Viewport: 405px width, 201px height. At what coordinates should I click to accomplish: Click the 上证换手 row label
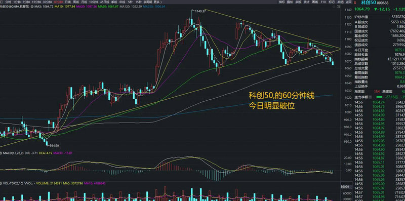pos(361,86)
